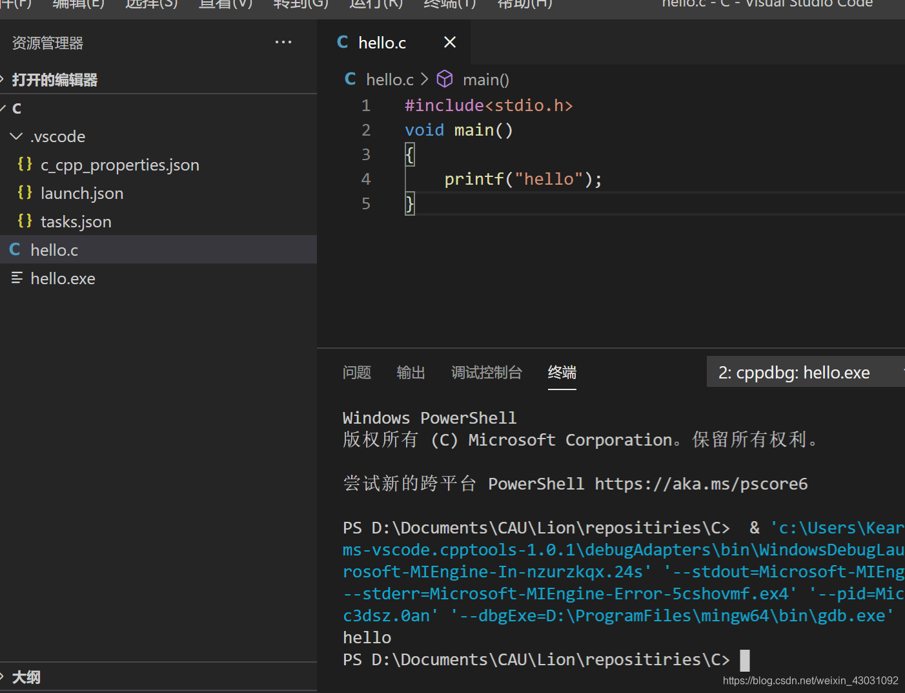This screenshot has width=905, height=693.
Task: Expand the Outline (大纲) section
Action: click(x=158, y=677)
